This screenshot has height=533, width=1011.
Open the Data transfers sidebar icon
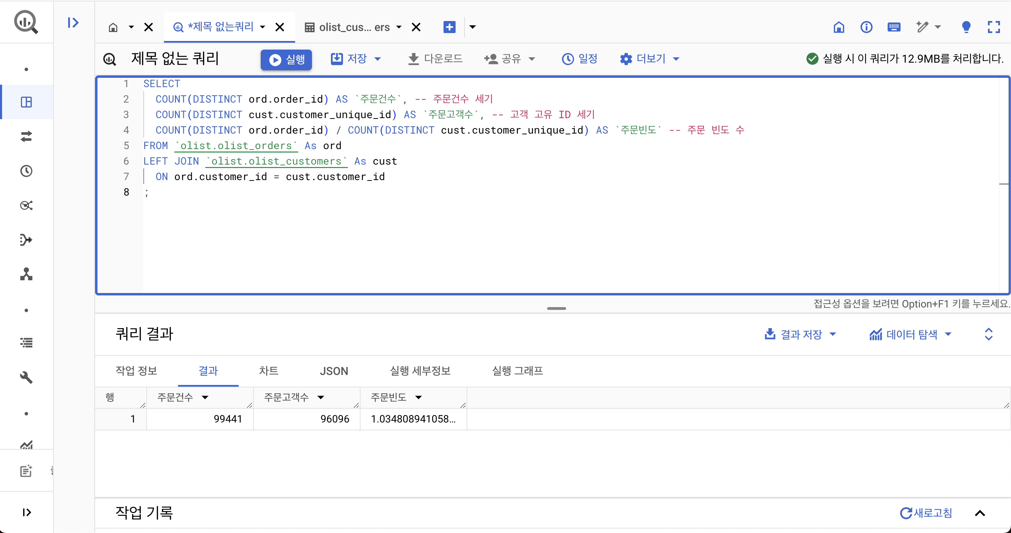(x=26, y=137)
